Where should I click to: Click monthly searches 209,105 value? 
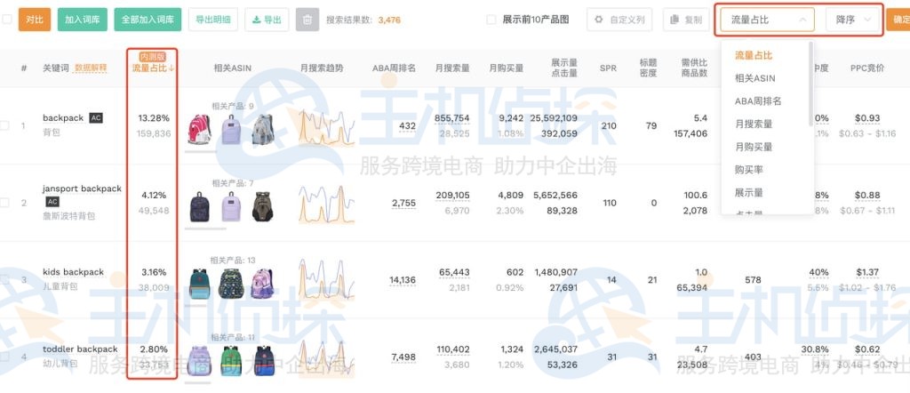pyautogui.click(x=452, y=195)
